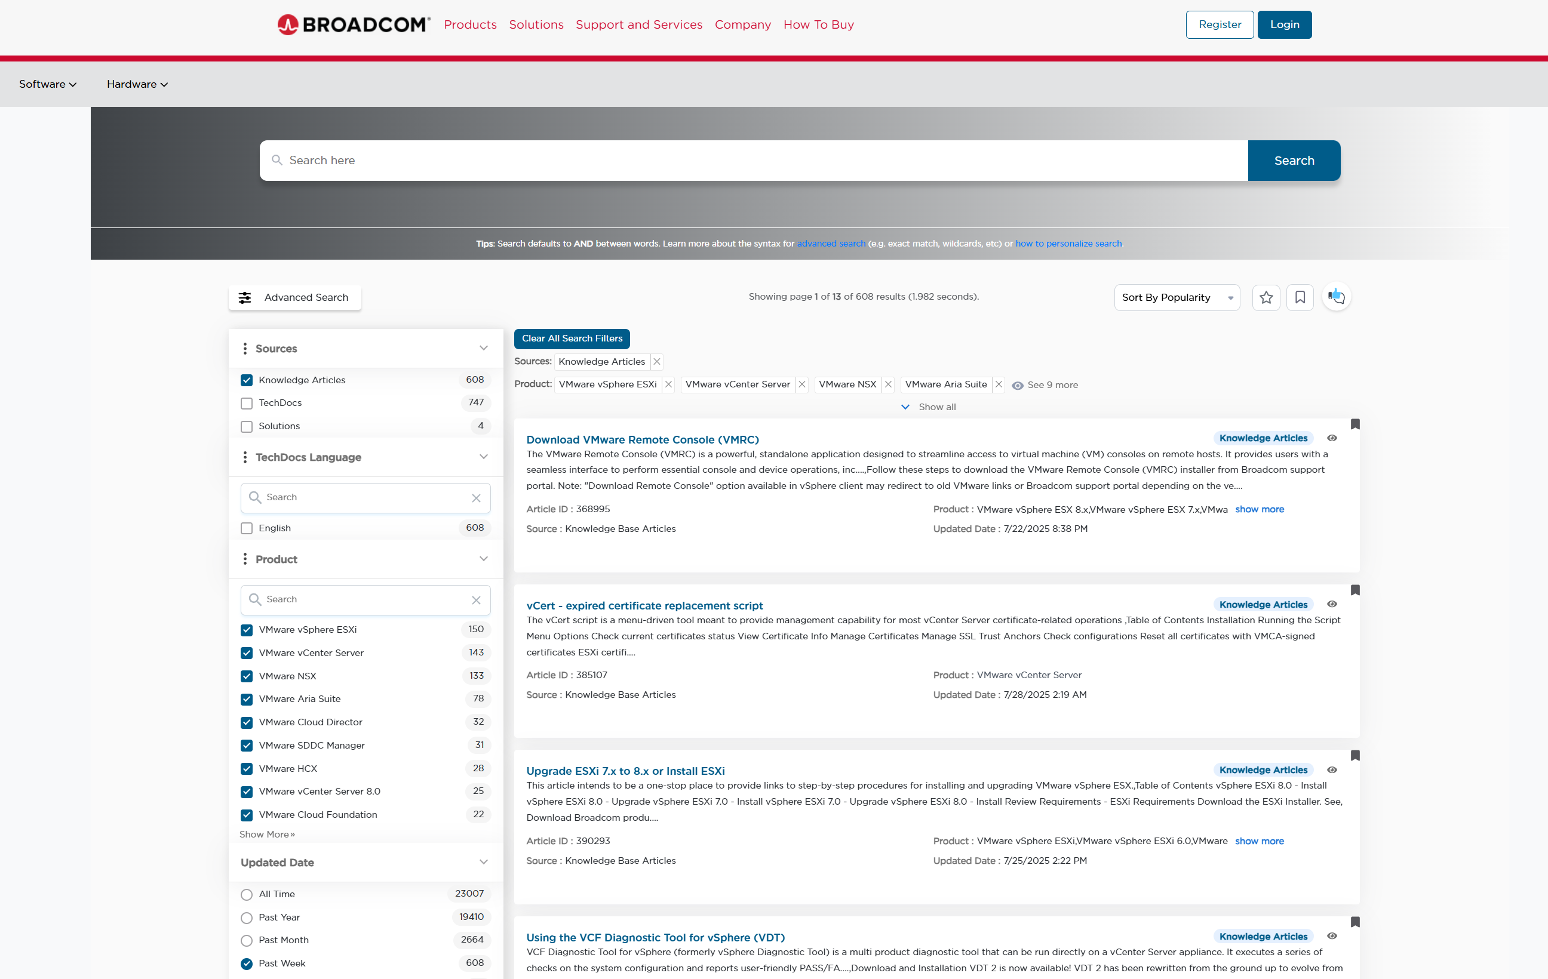The image size is (1548, 979).
Task: Click the thumbs-up feedback icon
Action: click(1337, 297)
